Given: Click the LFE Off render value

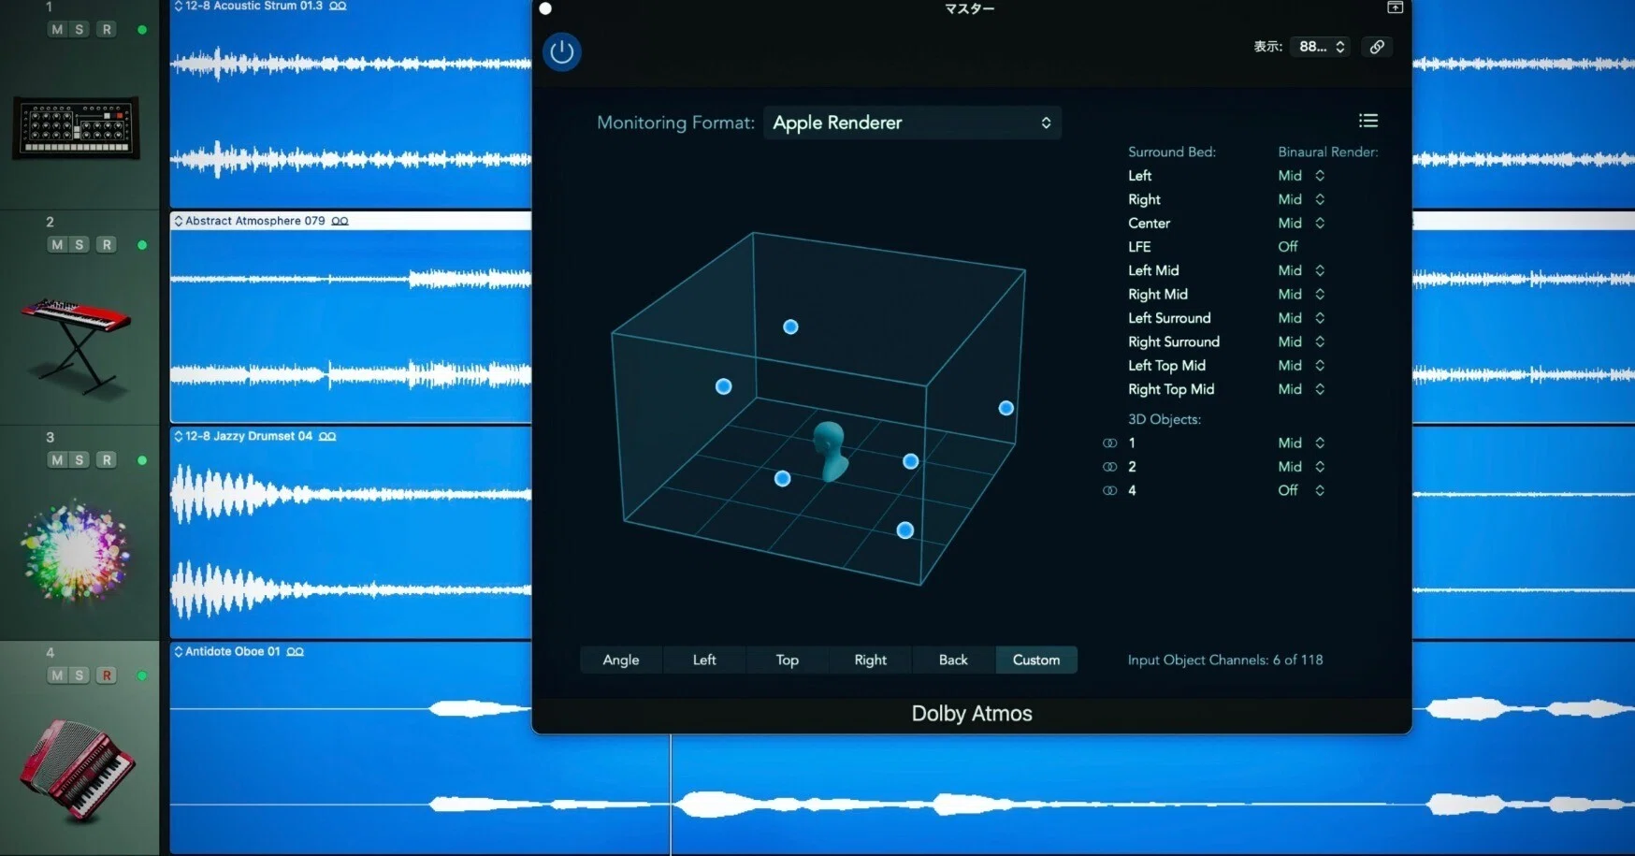Looking at the screenshot, I should (1288, 247).
